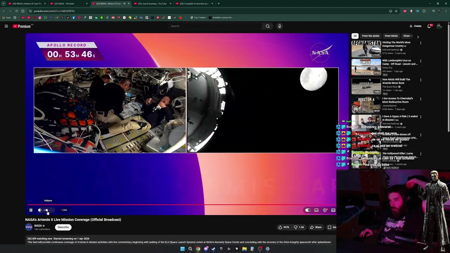Open the Calculator from the taskbar

(x=252, y=249)
